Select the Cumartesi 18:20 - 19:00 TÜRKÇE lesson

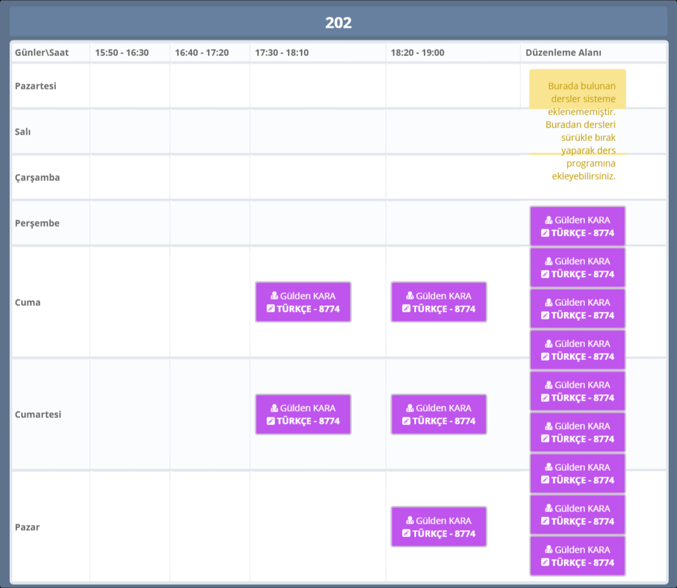[439, 414]
